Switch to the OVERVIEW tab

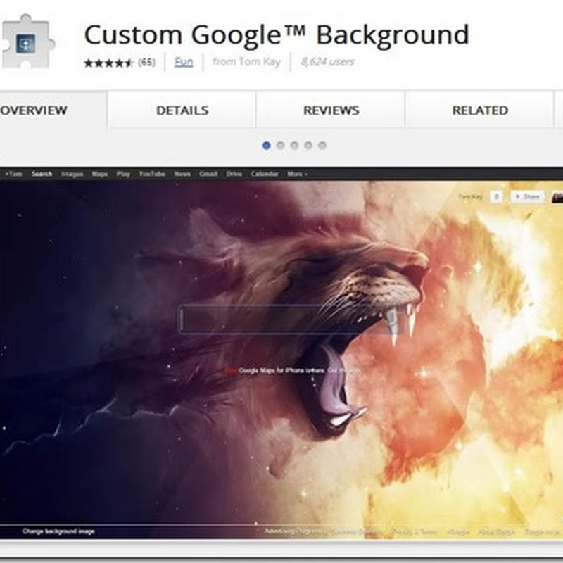(52, 110)
